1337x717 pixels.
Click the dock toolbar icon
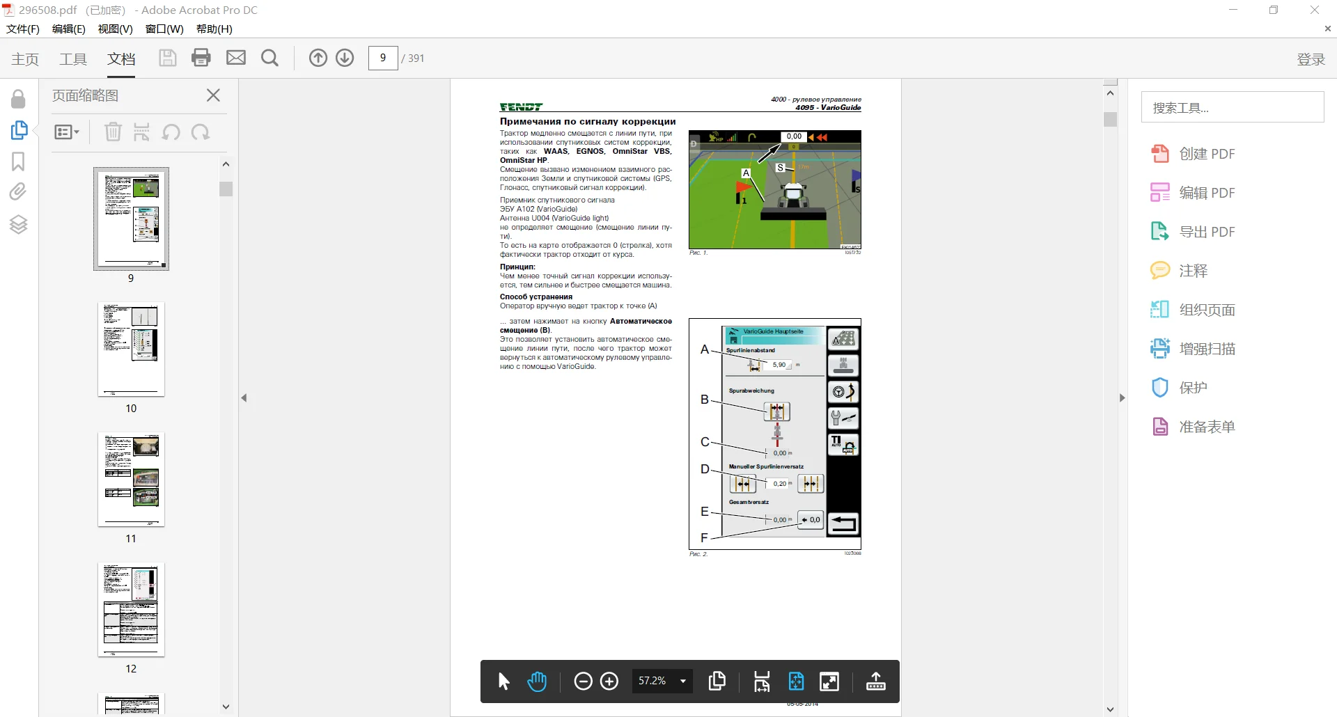coord(876,681)
